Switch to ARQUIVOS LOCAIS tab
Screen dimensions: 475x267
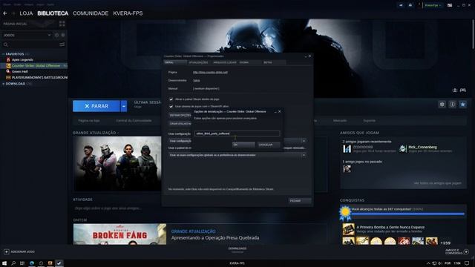(x=224, y=62)
